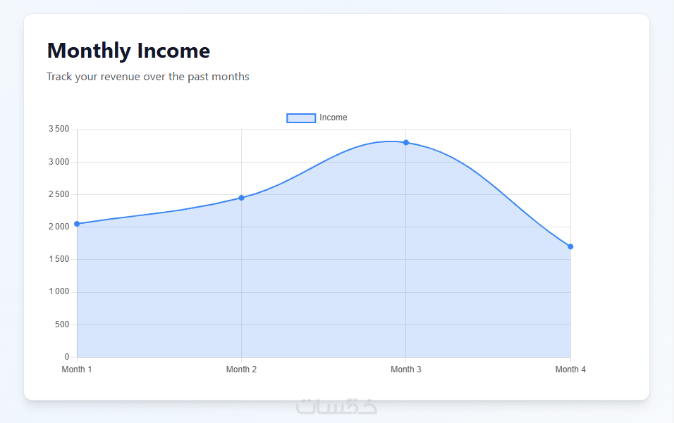
Task: Toggle the Income dataset legend label
Action: [x=333, y=118]
